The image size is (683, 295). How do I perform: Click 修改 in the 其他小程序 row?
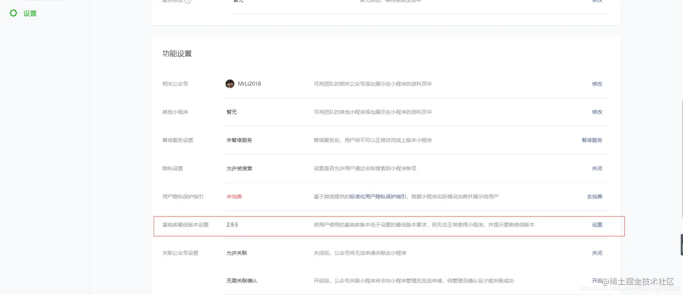(597, 112)
